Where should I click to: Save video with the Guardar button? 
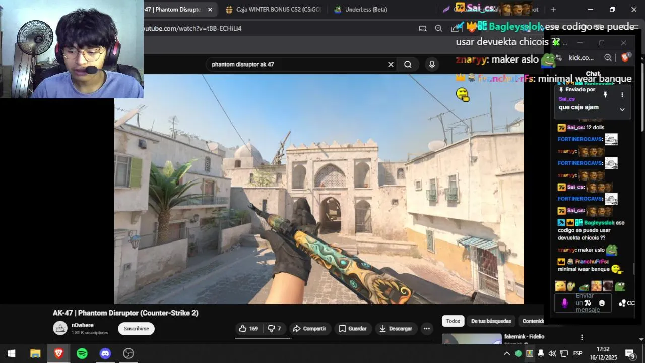click(x=353, y=329)
